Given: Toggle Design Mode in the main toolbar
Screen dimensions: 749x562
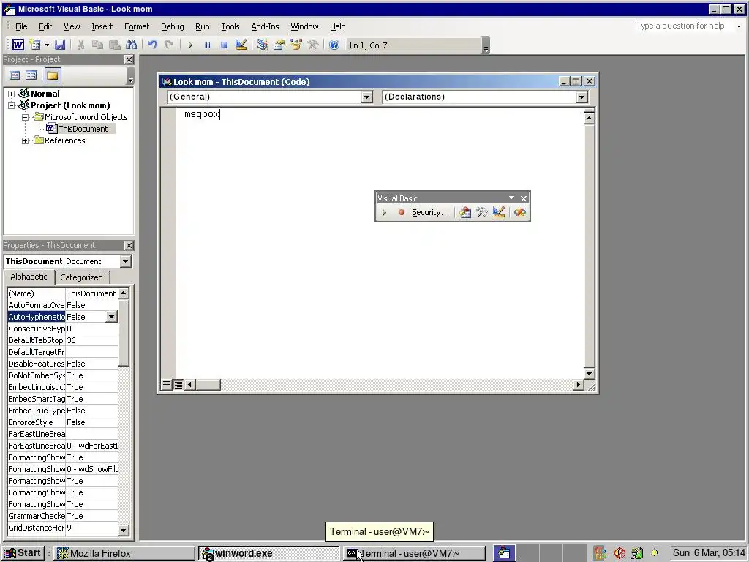Looking at the screenshot, I should click(241, 45).
